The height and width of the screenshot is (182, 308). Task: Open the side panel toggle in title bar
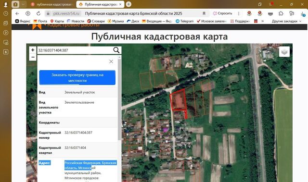coord(260,4)
